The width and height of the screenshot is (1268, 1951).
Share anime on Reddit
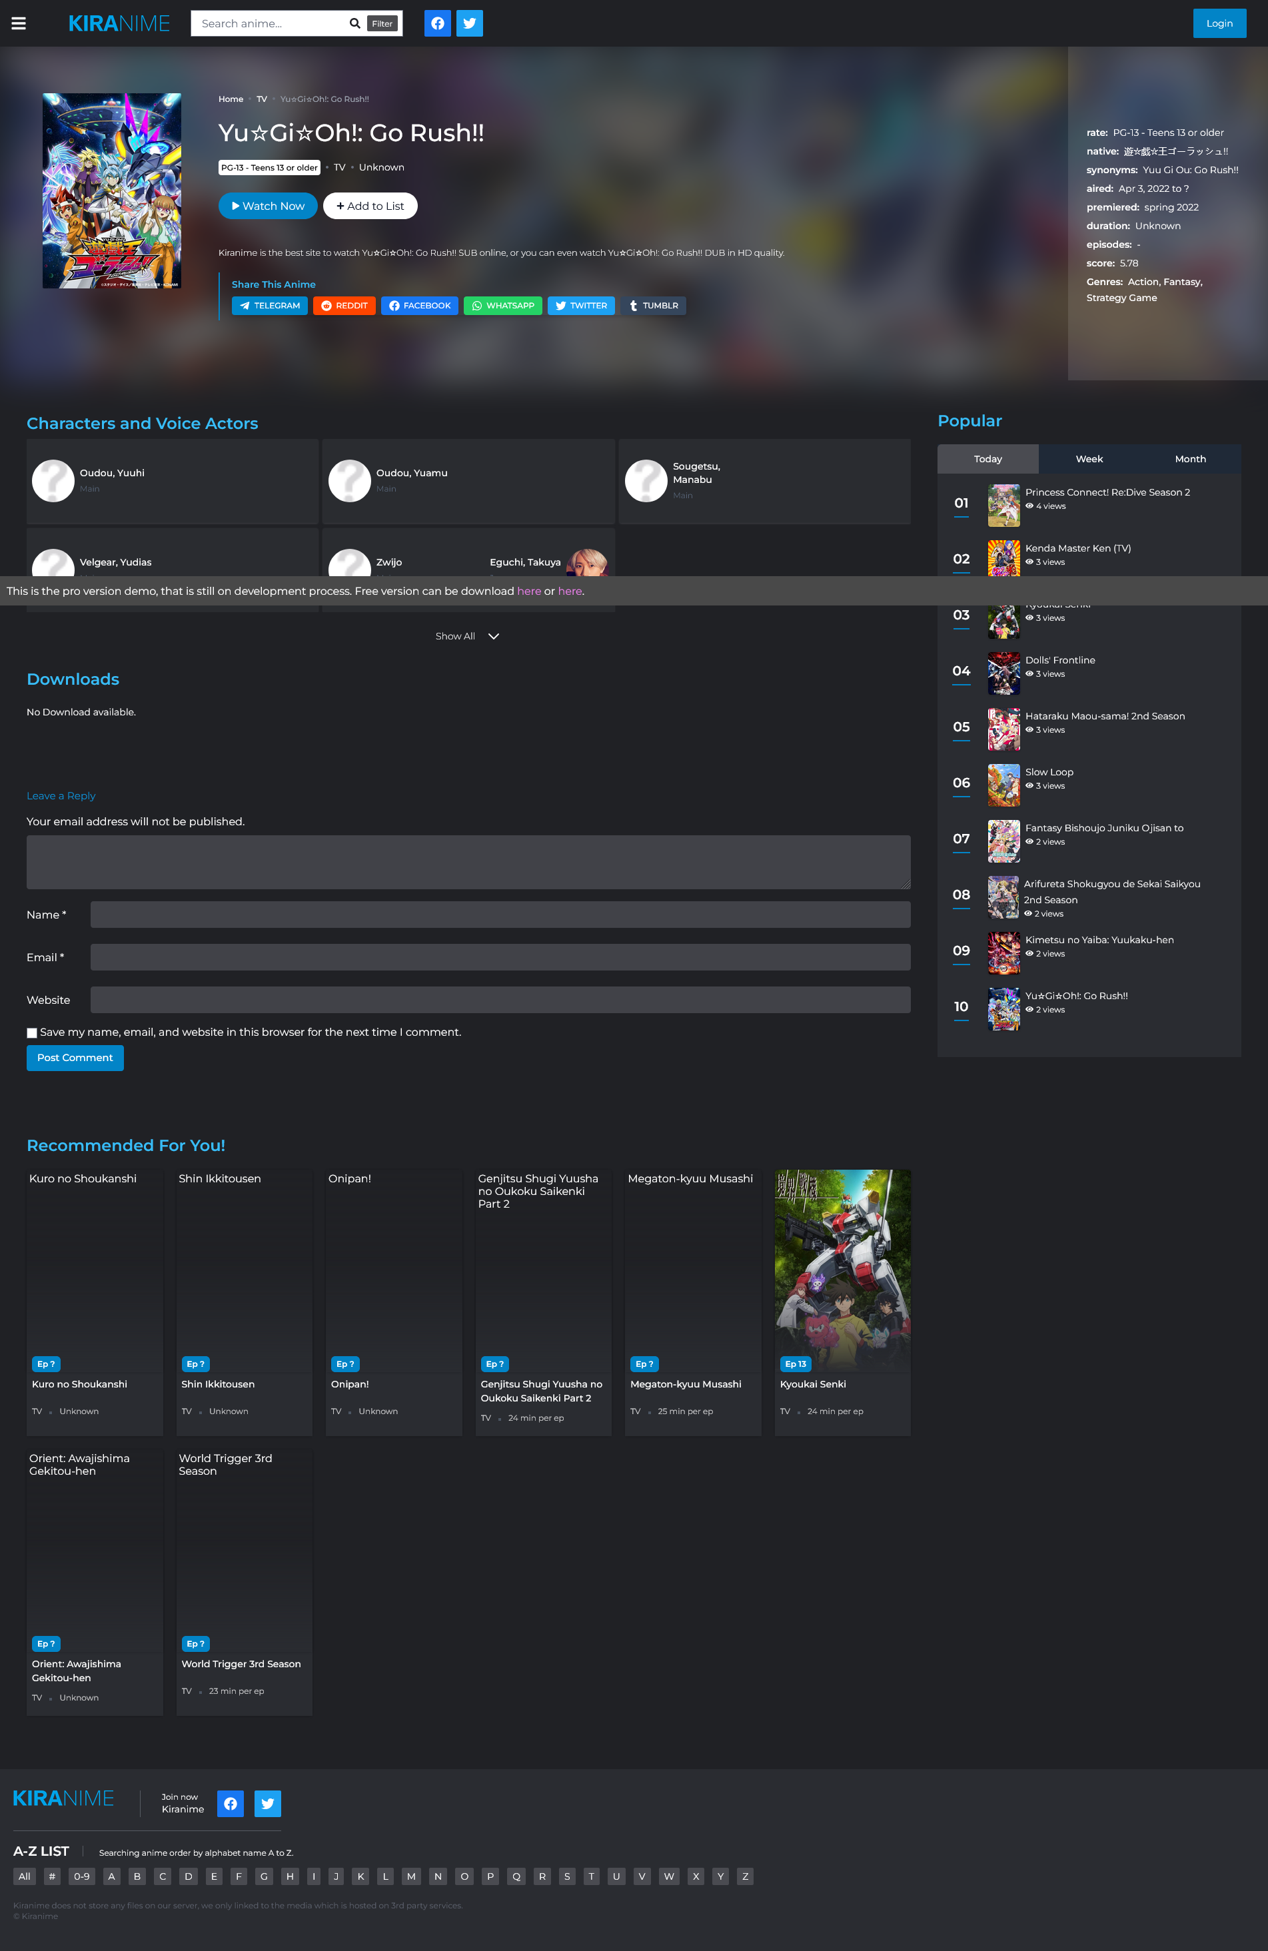(x=344, y=306)
